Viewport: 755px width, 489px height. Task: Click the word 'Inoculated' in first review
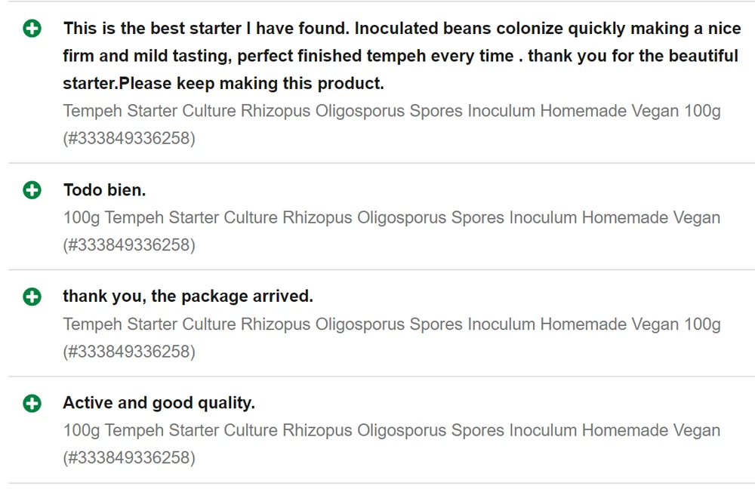tap(397, 29)
